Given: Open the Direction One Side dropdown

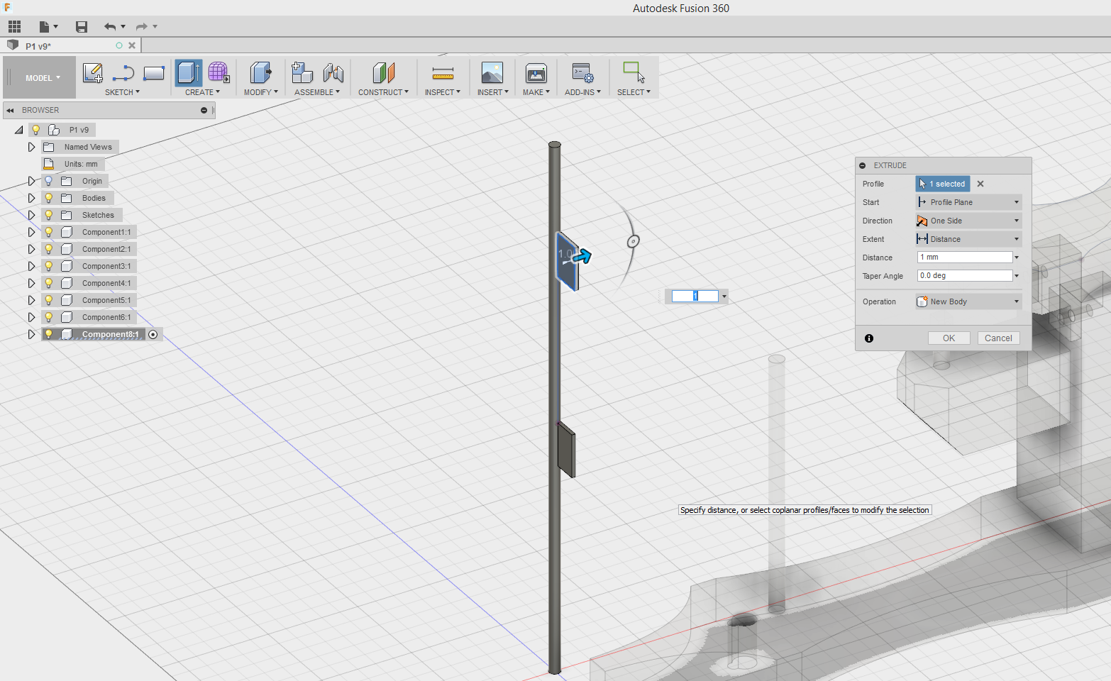Looking at the screenshot, I should 968,221.
